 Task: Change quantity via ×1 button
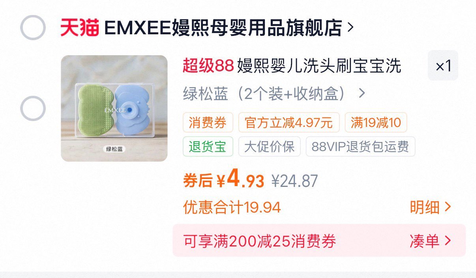click(443, 66)
